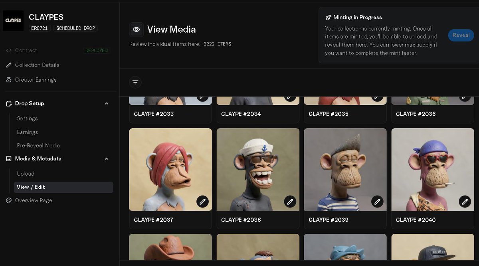This screenshot has width=479, height=266.
Task: Click the Minting in Progress heading
Action: 358,18
